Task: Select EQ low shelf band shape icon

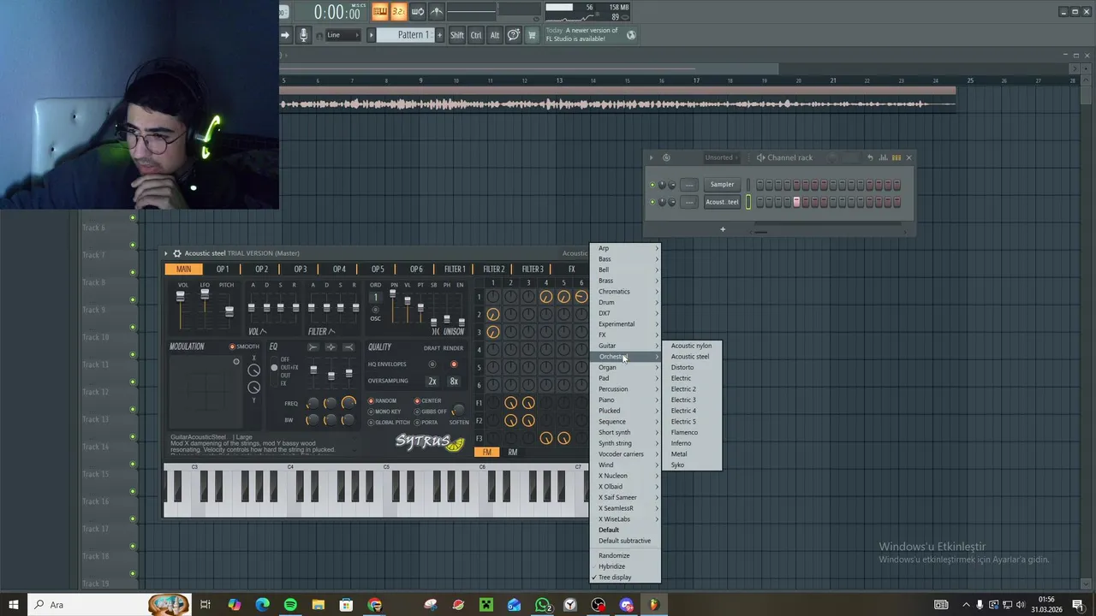Action: (313, 346)
